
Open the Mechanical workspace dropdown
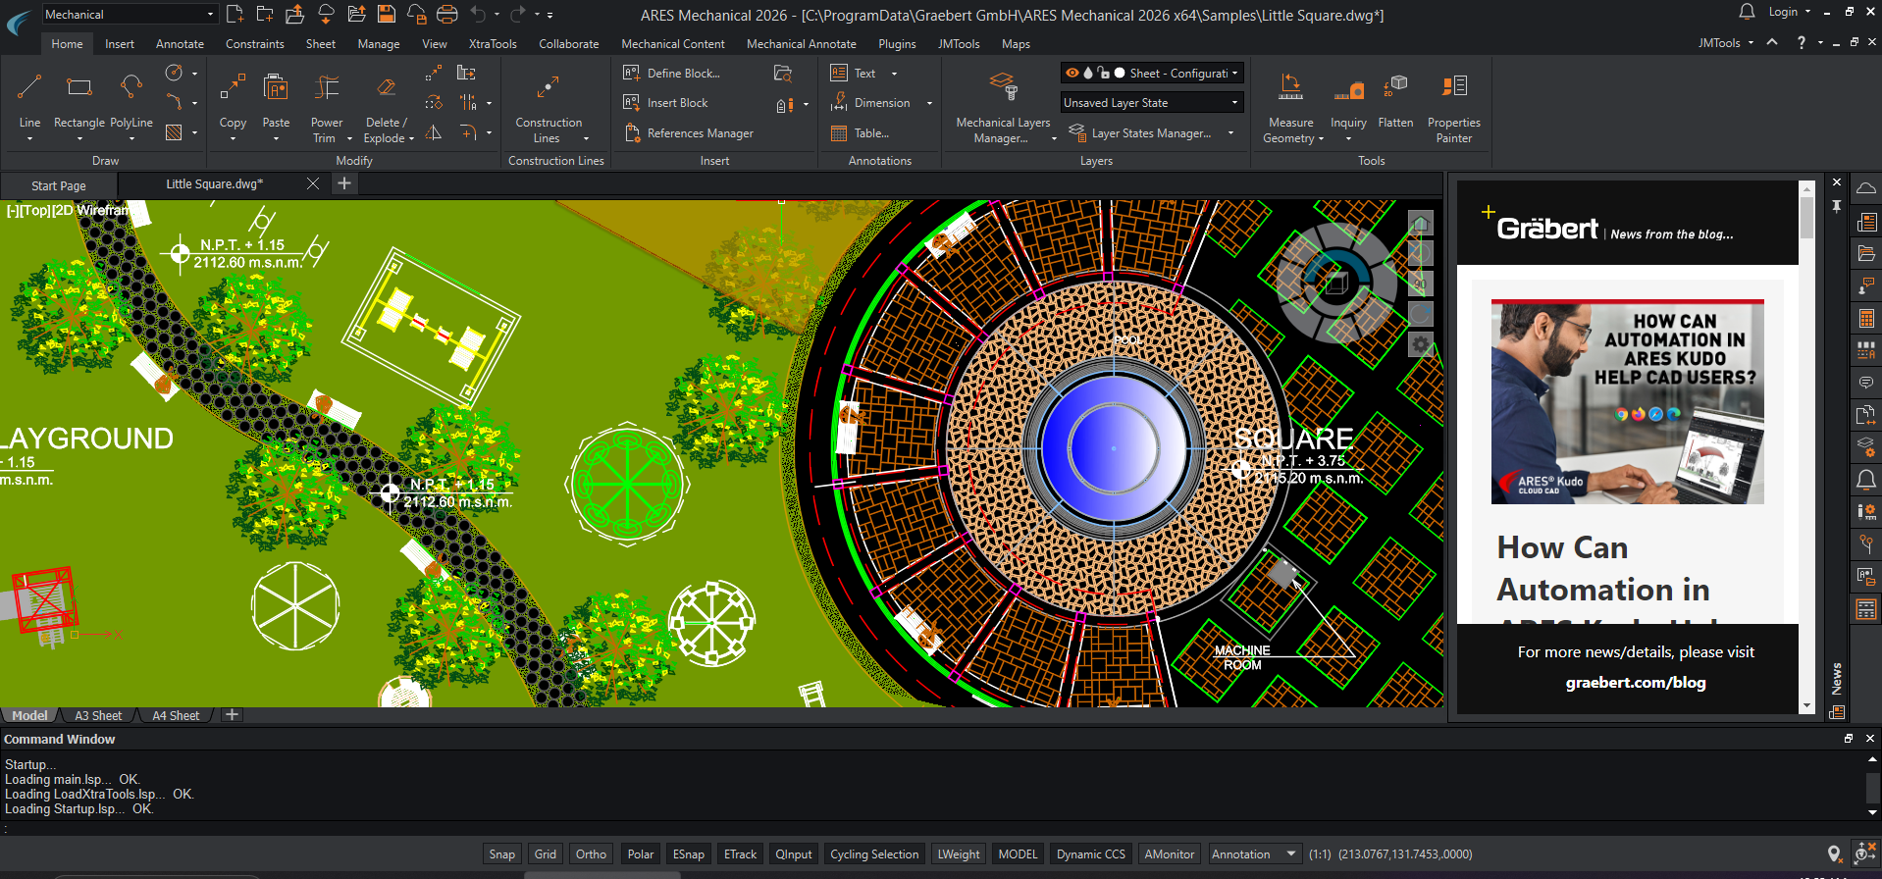coord(210,15)
